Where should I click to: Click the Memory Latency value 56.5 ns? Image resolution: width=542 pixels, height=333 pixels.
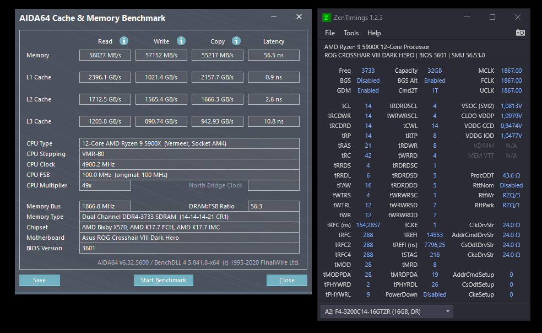(273, 55)
